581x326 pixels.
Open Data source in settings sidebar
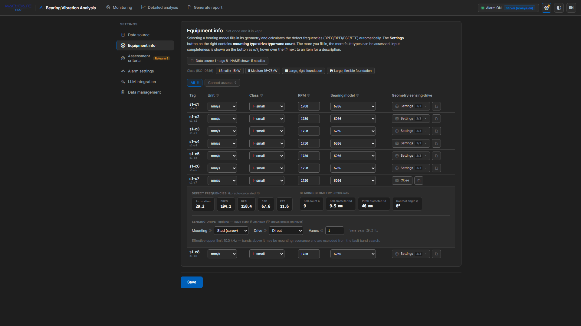point(145,35)
